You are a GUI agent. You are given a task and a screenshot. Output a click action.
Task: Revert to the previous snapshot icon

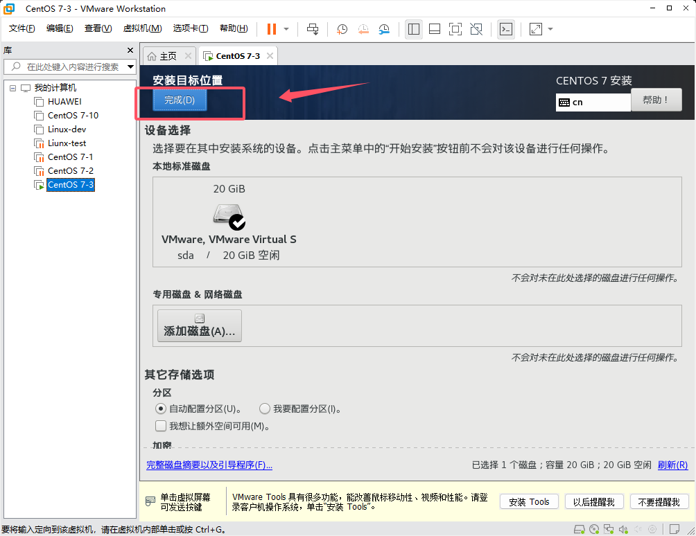click(363, 29)
